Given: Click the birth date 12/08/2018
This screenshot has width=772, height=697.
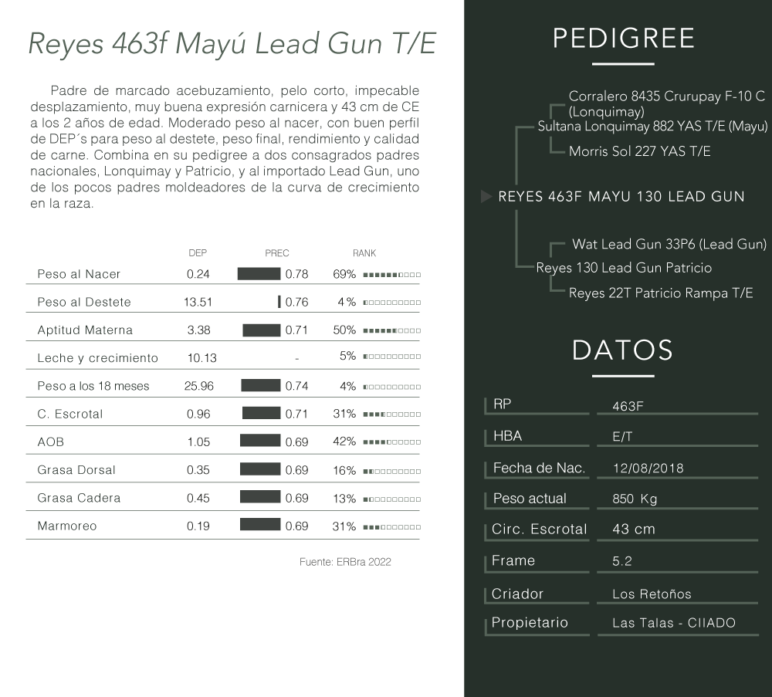Looking at the screenshot, I should (648, 468).
